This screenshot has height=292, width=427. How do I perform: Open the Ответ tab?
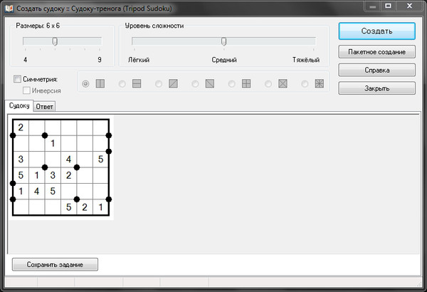tap(45, 107)
